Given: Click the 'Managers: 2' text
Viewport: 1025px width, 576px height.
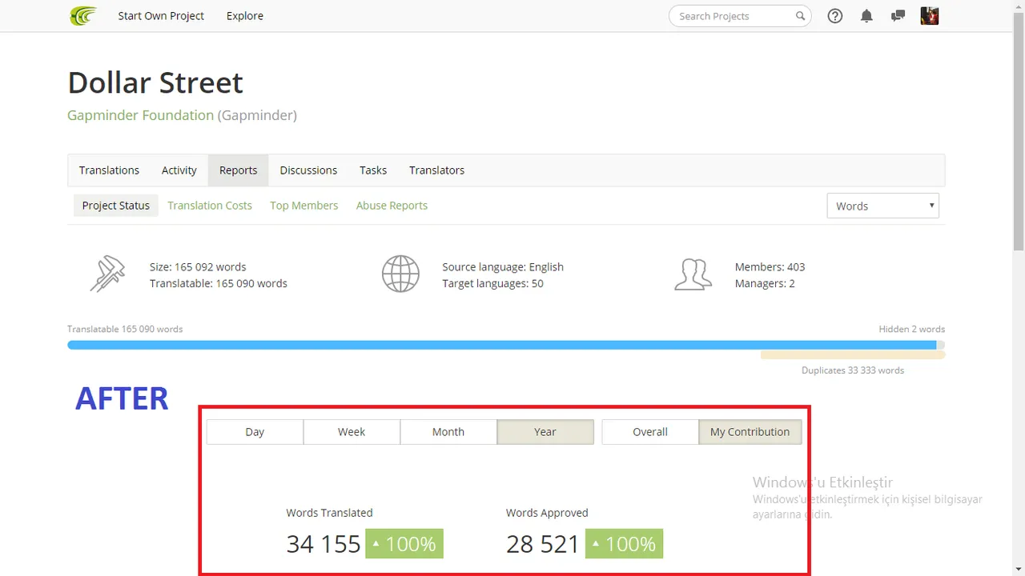Looking at the screenshot, I should coord(765,283).
